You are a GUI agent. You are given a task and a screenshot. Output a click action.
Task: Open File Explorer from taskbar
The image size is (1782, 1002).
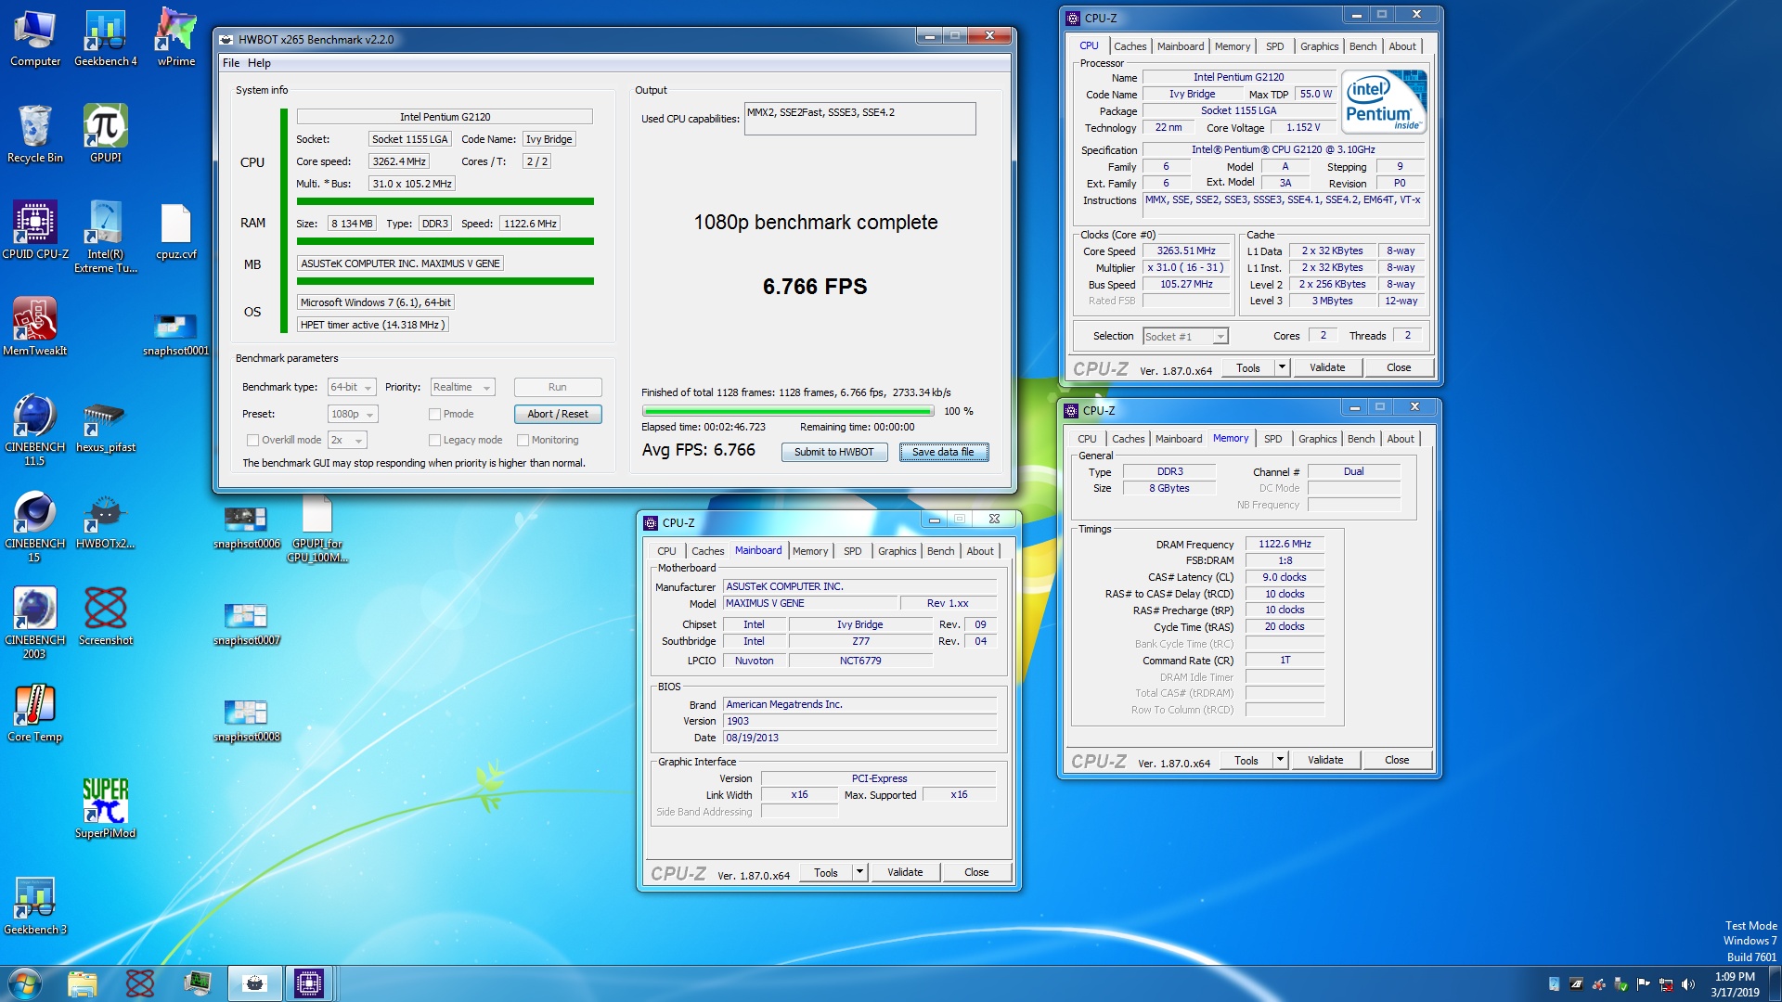click(x=83, y=983)
